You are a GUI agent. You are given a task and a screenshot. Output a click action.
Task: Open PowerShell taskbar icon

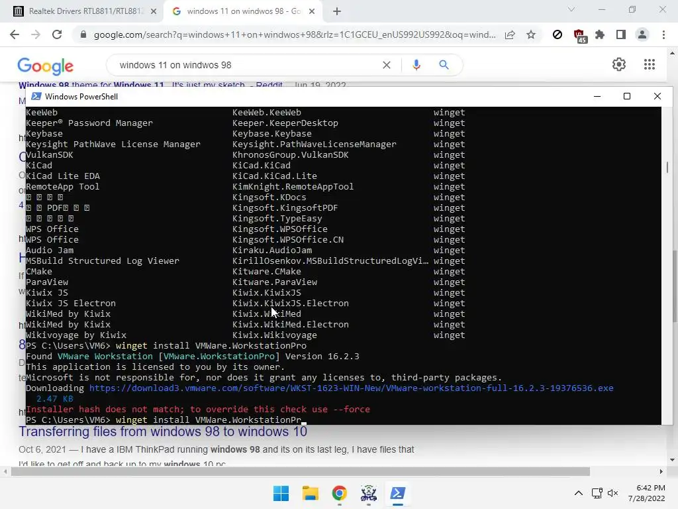coord(398,493)
